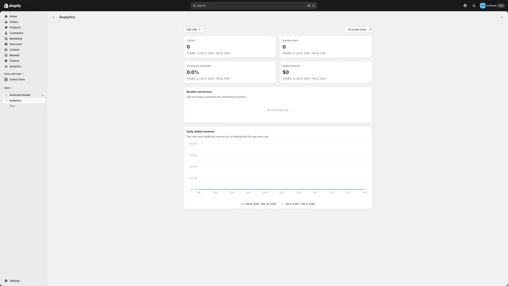
Task: Click the Markets globe icon
Action: 6,55
